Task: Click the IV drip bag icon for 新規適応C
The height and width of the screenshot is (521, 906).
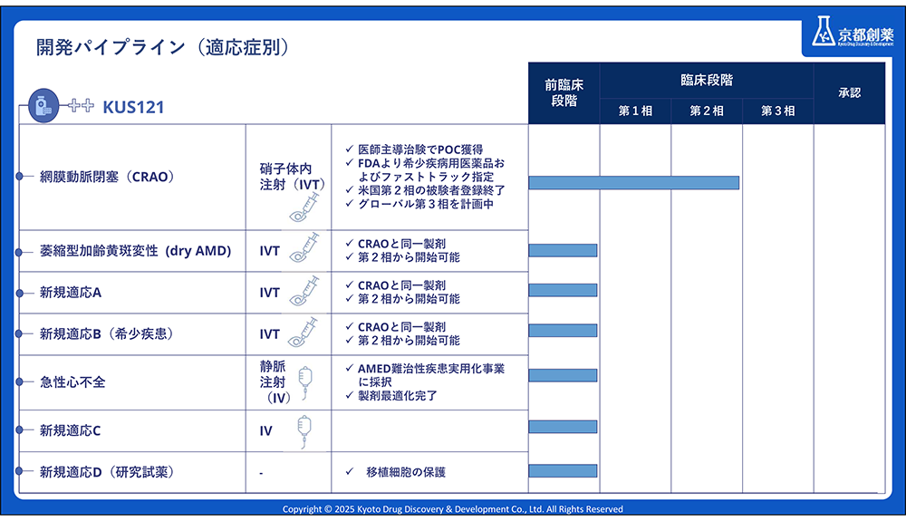Action: [x=304, y=432]
